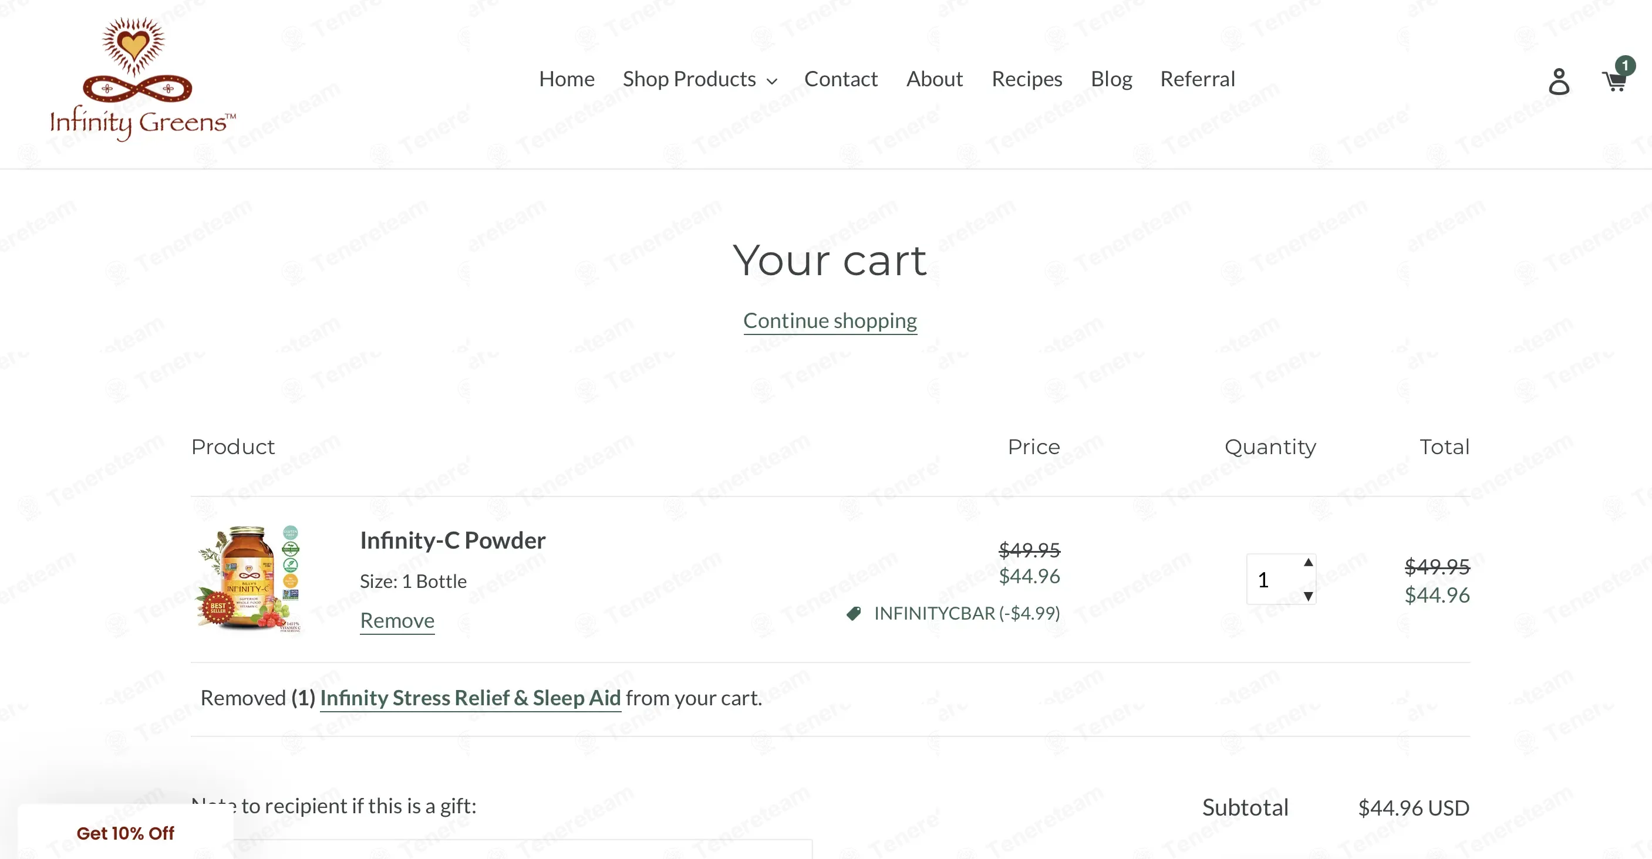Decrease quantity with the down arrow

(x=1307, y=596)
